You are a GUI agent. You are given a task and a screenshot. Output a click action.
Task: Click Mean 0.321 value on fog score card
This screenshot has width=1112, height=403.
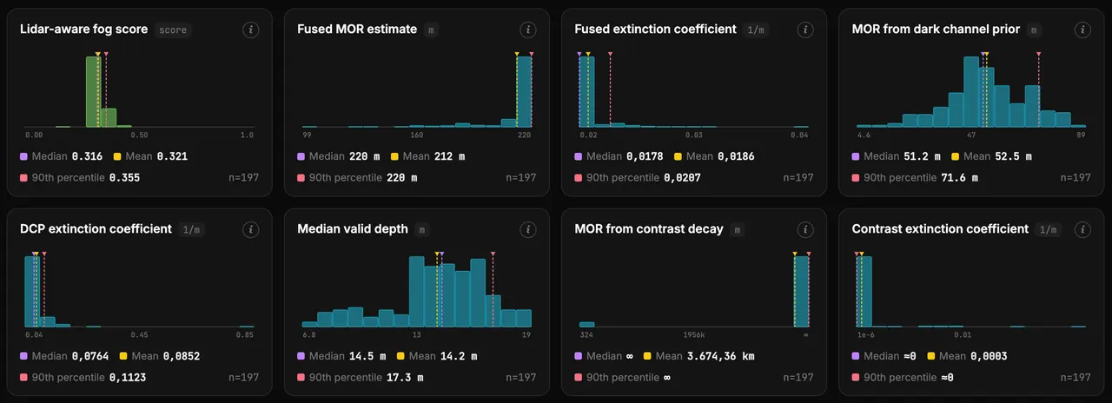(172, 156)
